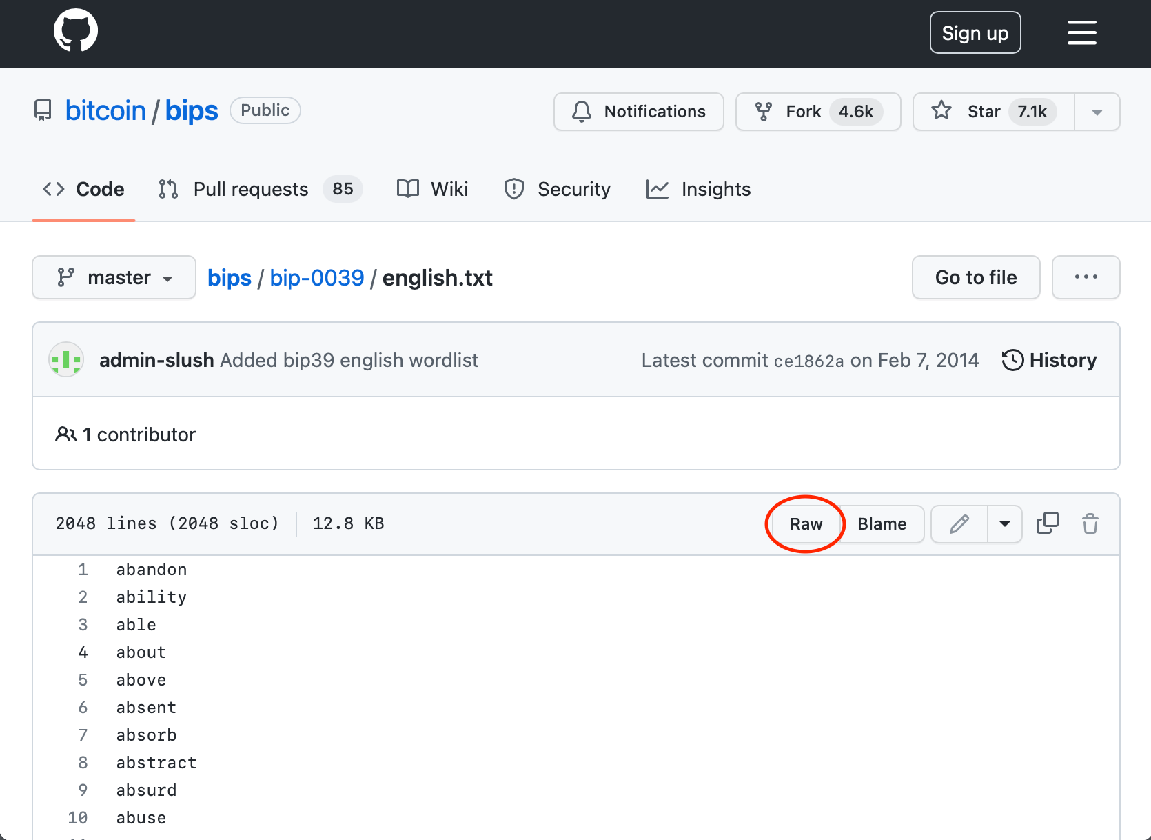
Task: Click the word absorb
Action: point(146,735)
